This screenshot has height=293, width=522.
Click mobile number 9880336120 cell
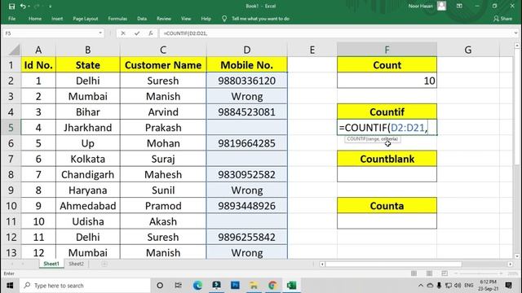click(x=246, y=81)
